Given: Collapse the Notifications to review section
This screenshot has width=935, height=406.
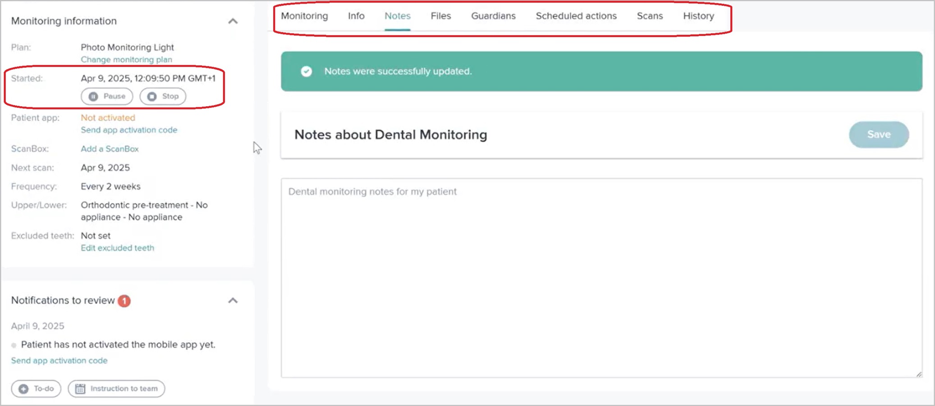Looking at the screenshot, I should (x=233, y=301).
